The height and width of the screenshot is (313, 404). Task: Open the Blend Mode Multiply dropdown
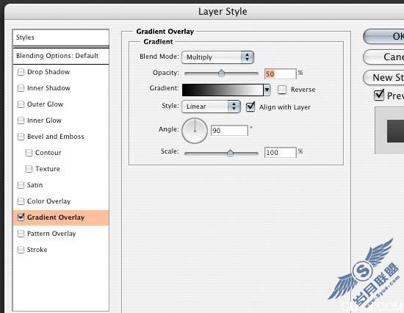(217, 57)
